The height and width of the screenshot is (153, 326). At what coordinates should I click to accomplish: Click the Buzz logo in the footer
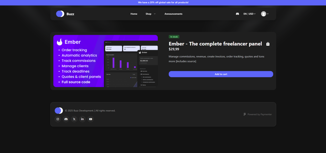pyautogui.click(x=59, y=111)
